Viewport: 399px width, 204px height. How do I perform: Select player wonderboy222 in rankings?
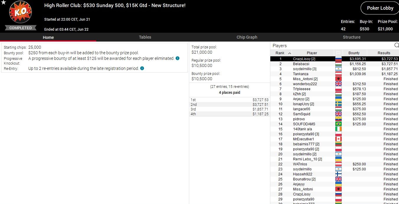(305, 84)
